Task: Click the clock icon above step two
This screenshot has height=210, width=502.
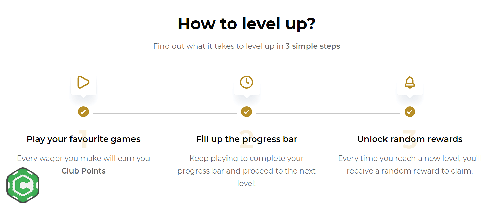Action: [x=247, y=82]
